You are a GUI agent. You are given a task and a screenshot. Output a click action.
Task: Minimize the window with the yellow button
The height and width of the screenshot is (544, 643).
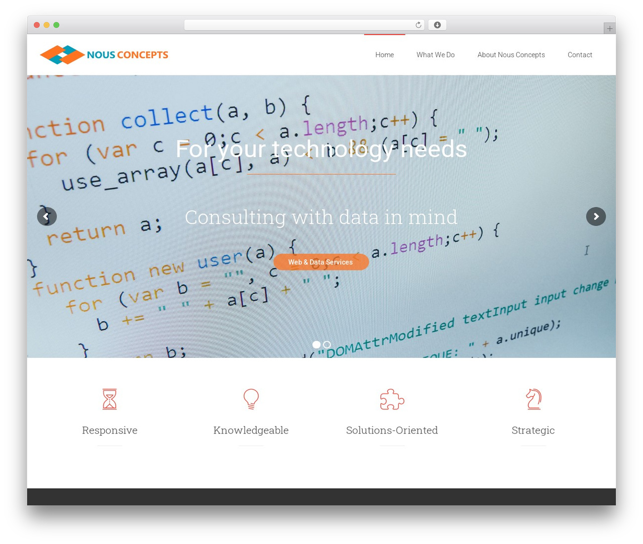(47, 25)
